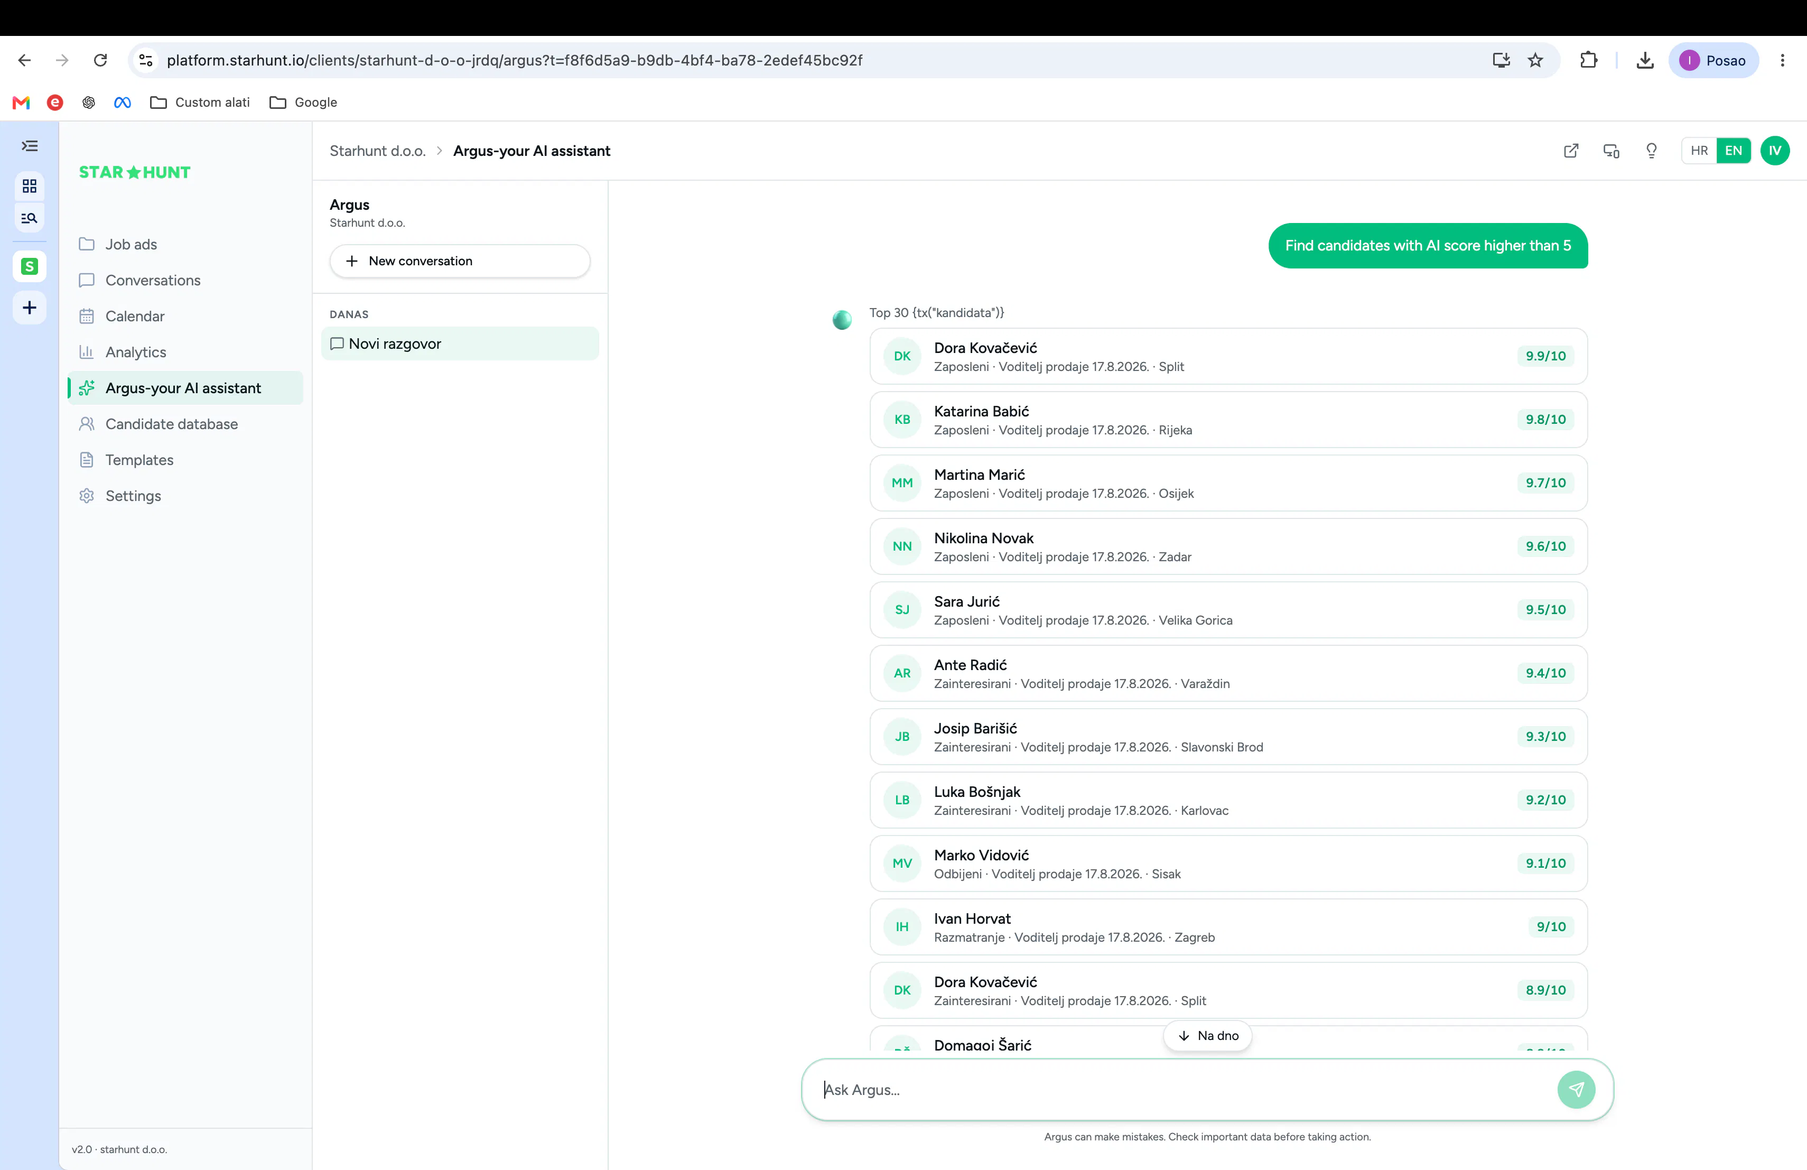The width and height of the screenshot is (1807, 1170).
Task: Open the Google bookmarks folder
Action: [303, 103]
